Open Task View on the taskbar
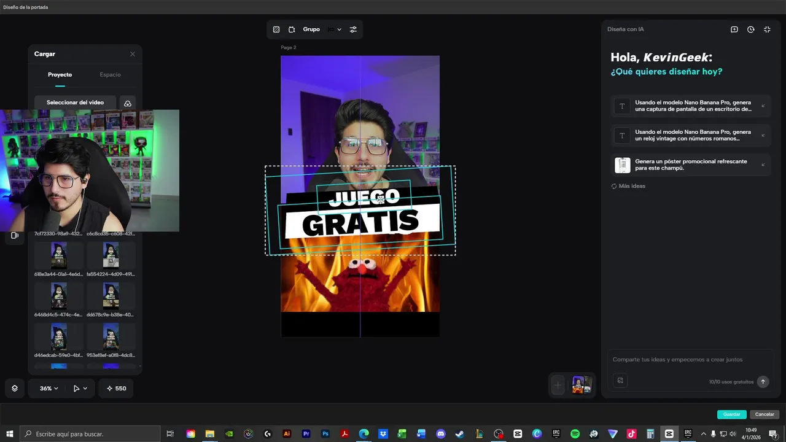 pyautogui.click(x=170, y=434)
